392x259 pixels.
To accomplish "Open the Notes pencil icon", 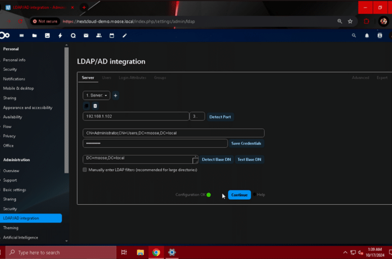I will click(x=125, y=36).
